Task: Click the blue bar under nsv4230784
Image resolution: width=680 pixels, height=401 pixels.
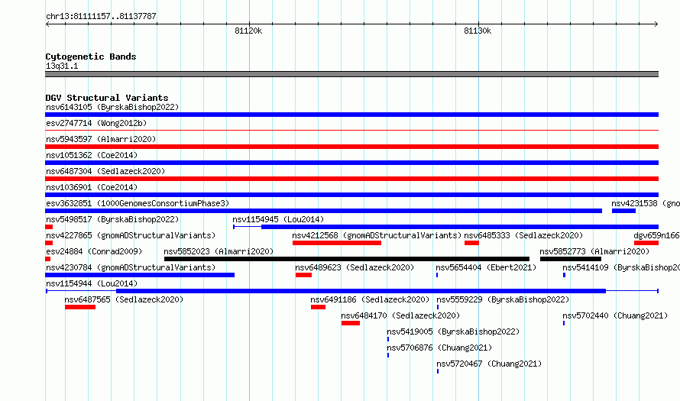Action: (x=140, y=275)
